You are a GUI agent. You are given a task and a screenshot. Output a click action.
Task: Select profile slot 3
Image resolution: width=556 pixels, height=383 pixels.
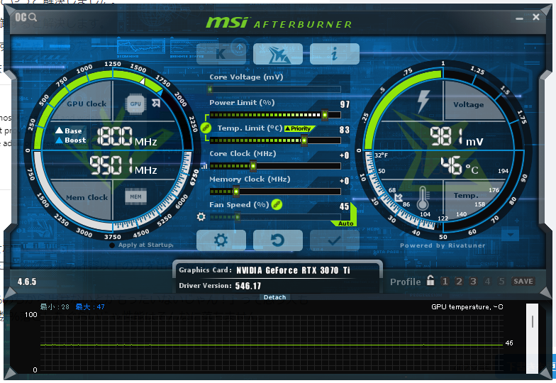coord(474,281)
